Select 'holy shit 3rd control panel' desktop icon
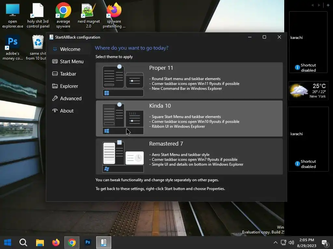The width and height of the screenshot is (333, 249). pyautogui.click(x=38, y=16)
